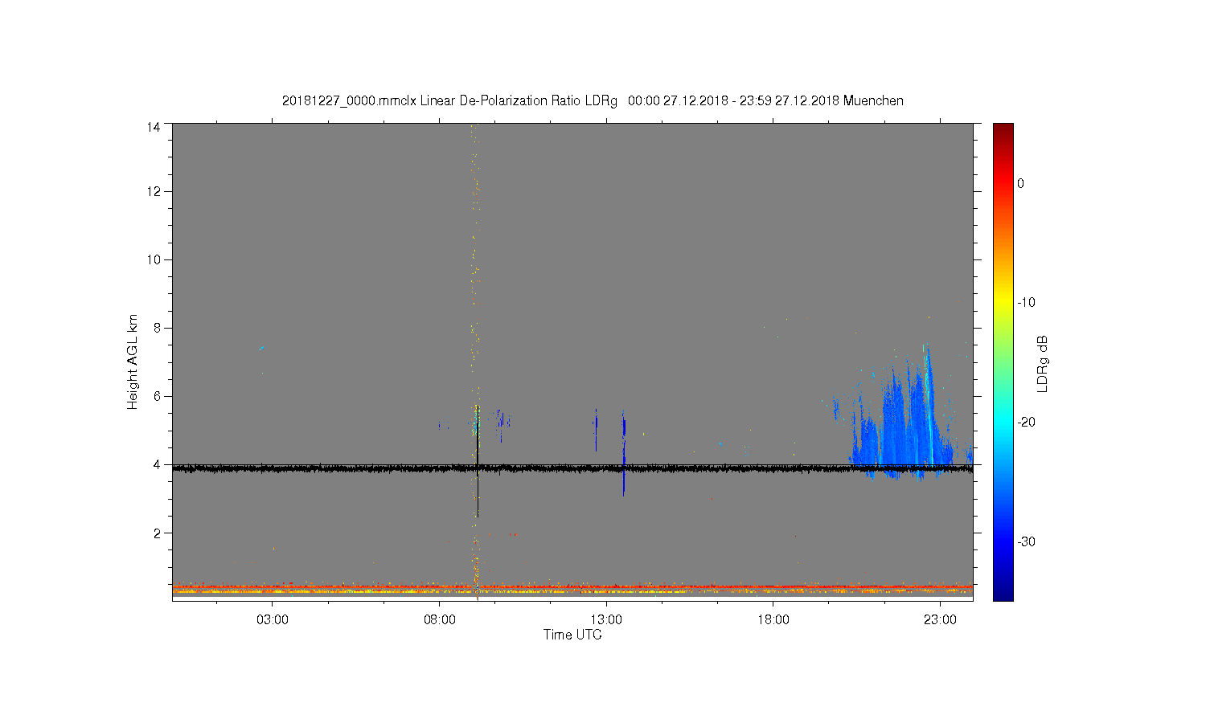Screen dimensions: 1206x723
Task: Click the dark red top of the colorbar
Action: [1003, 130]
